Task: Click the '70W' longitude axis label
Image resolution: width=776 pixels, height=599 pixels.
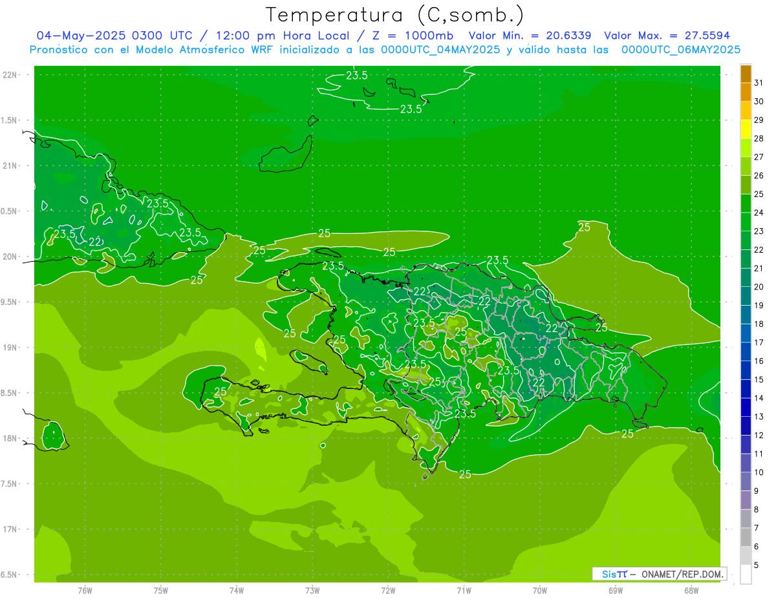Action: click(x=540, y=591)
